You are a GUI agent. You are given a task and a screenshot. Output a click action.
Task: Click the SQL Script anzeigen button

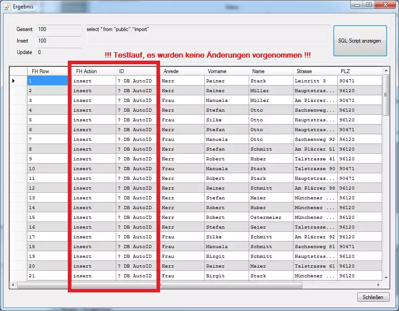point(360,41)
